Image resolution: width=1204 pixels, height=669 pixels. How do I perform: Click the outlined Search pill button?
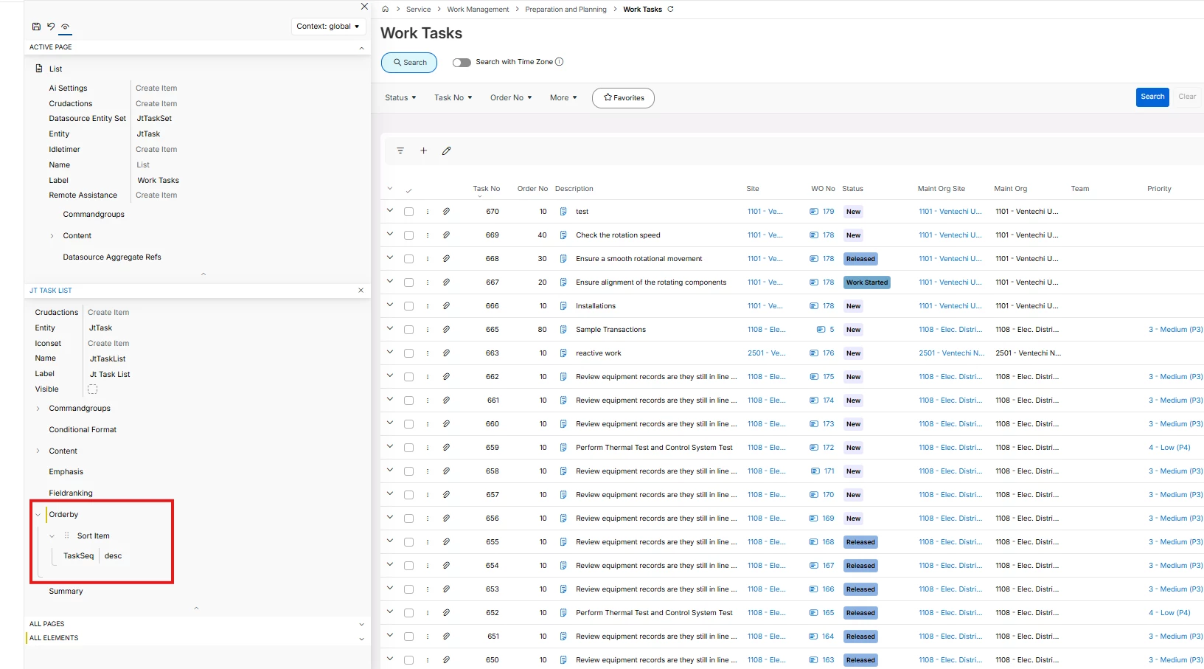(x=409, y=63)
